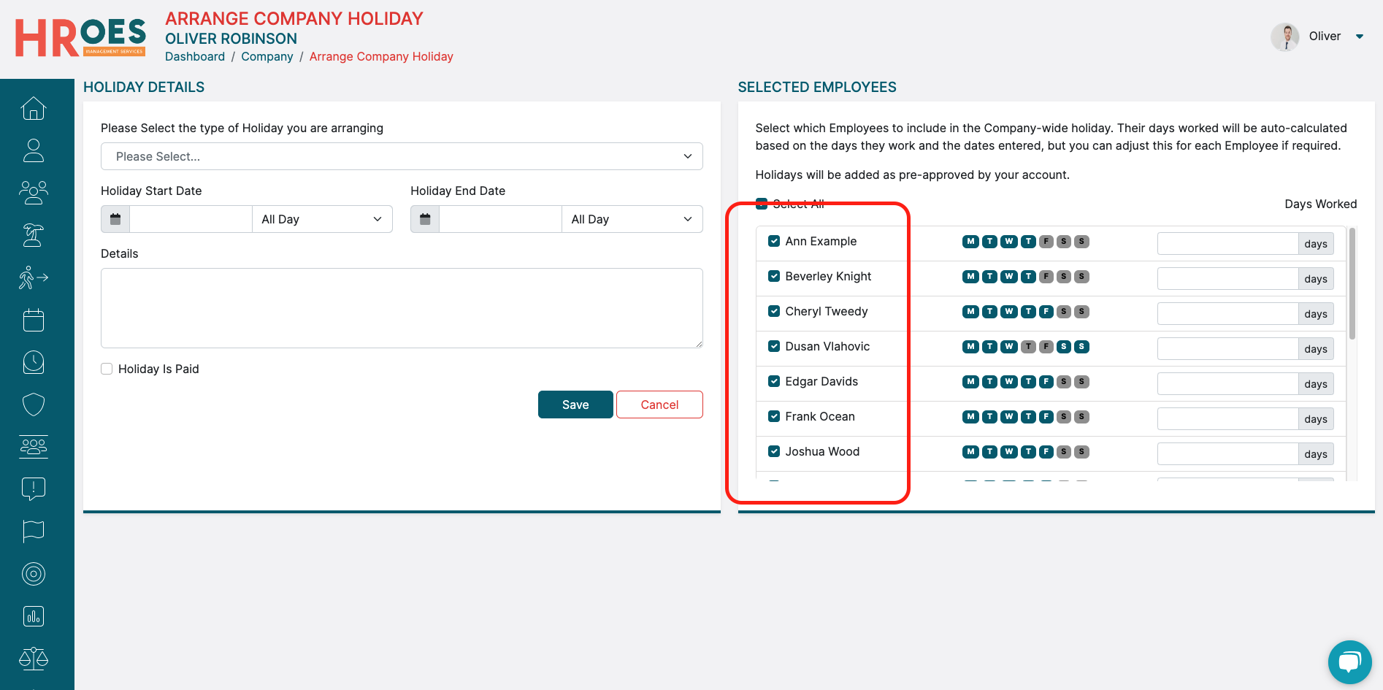Open the palm tree holiday sidebar icon
This screenshot has width=1383, height=690.
tap(34, 235)
